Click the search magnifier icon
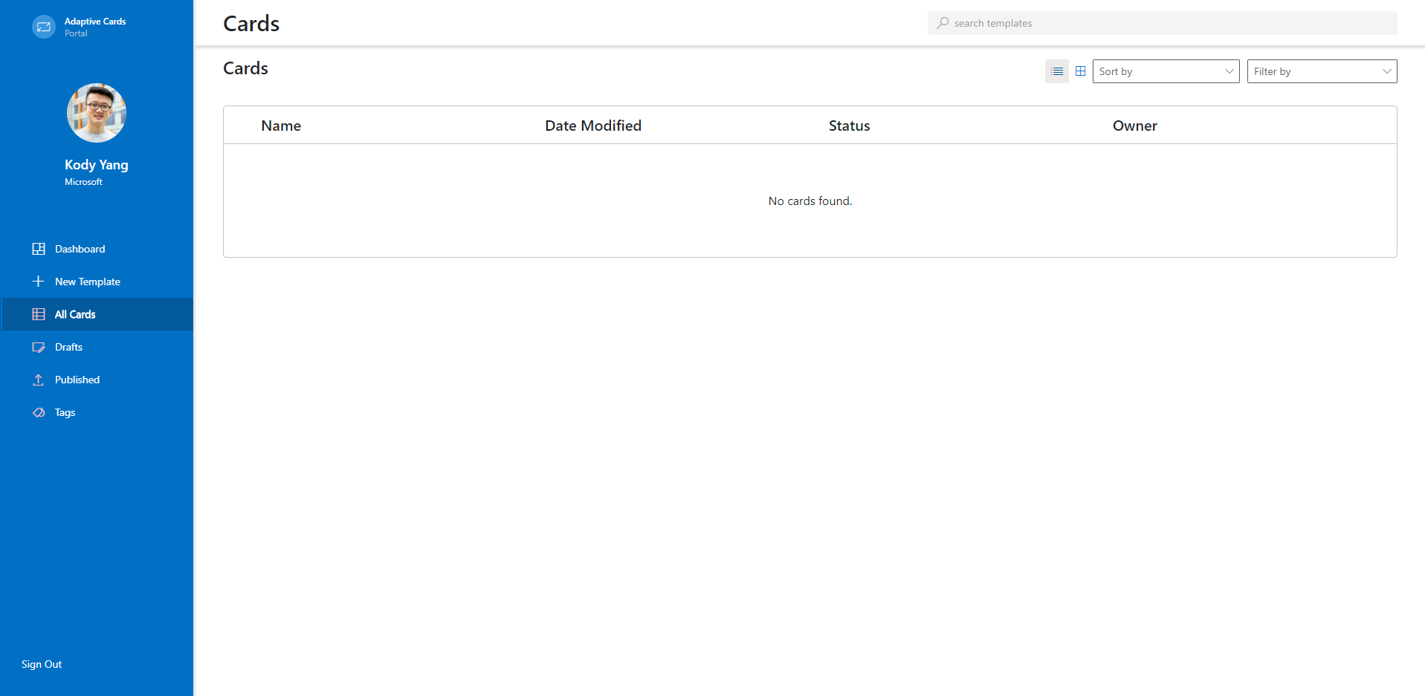Image resolution: width=1425 pixels, height=696 pixels. [942, 23]
